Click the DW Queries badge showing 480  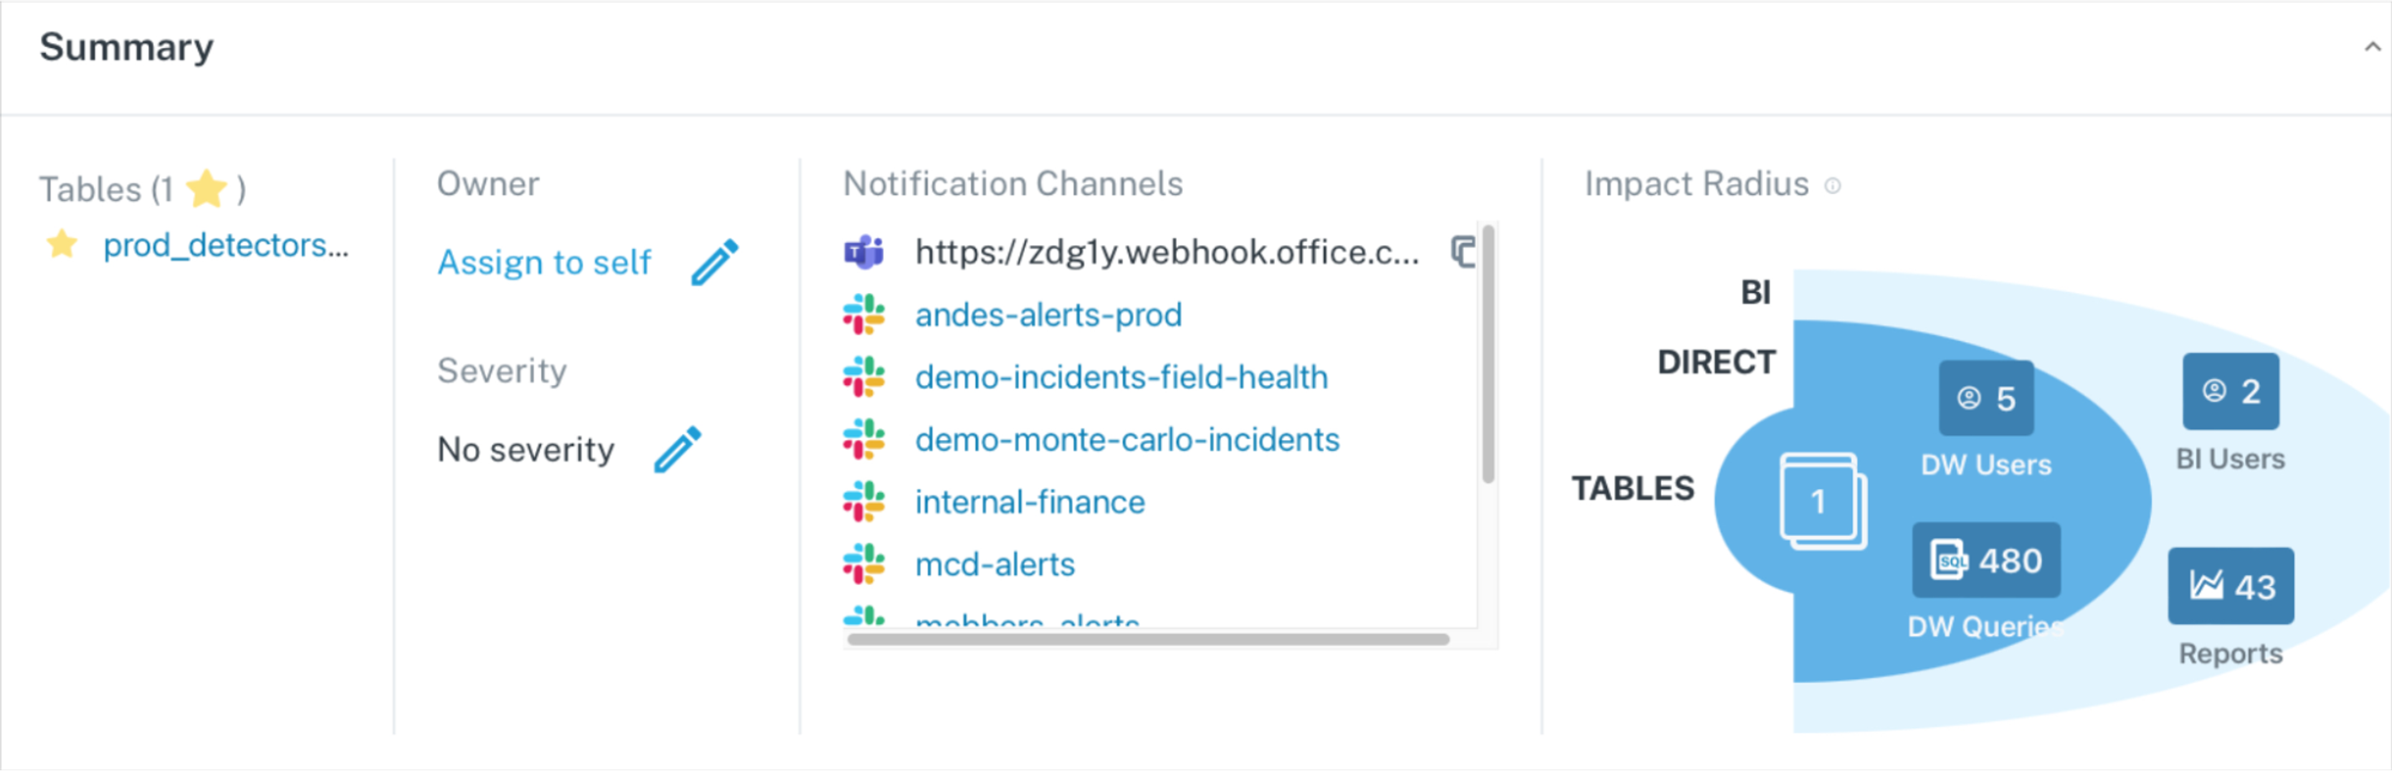coord(1985,561)
